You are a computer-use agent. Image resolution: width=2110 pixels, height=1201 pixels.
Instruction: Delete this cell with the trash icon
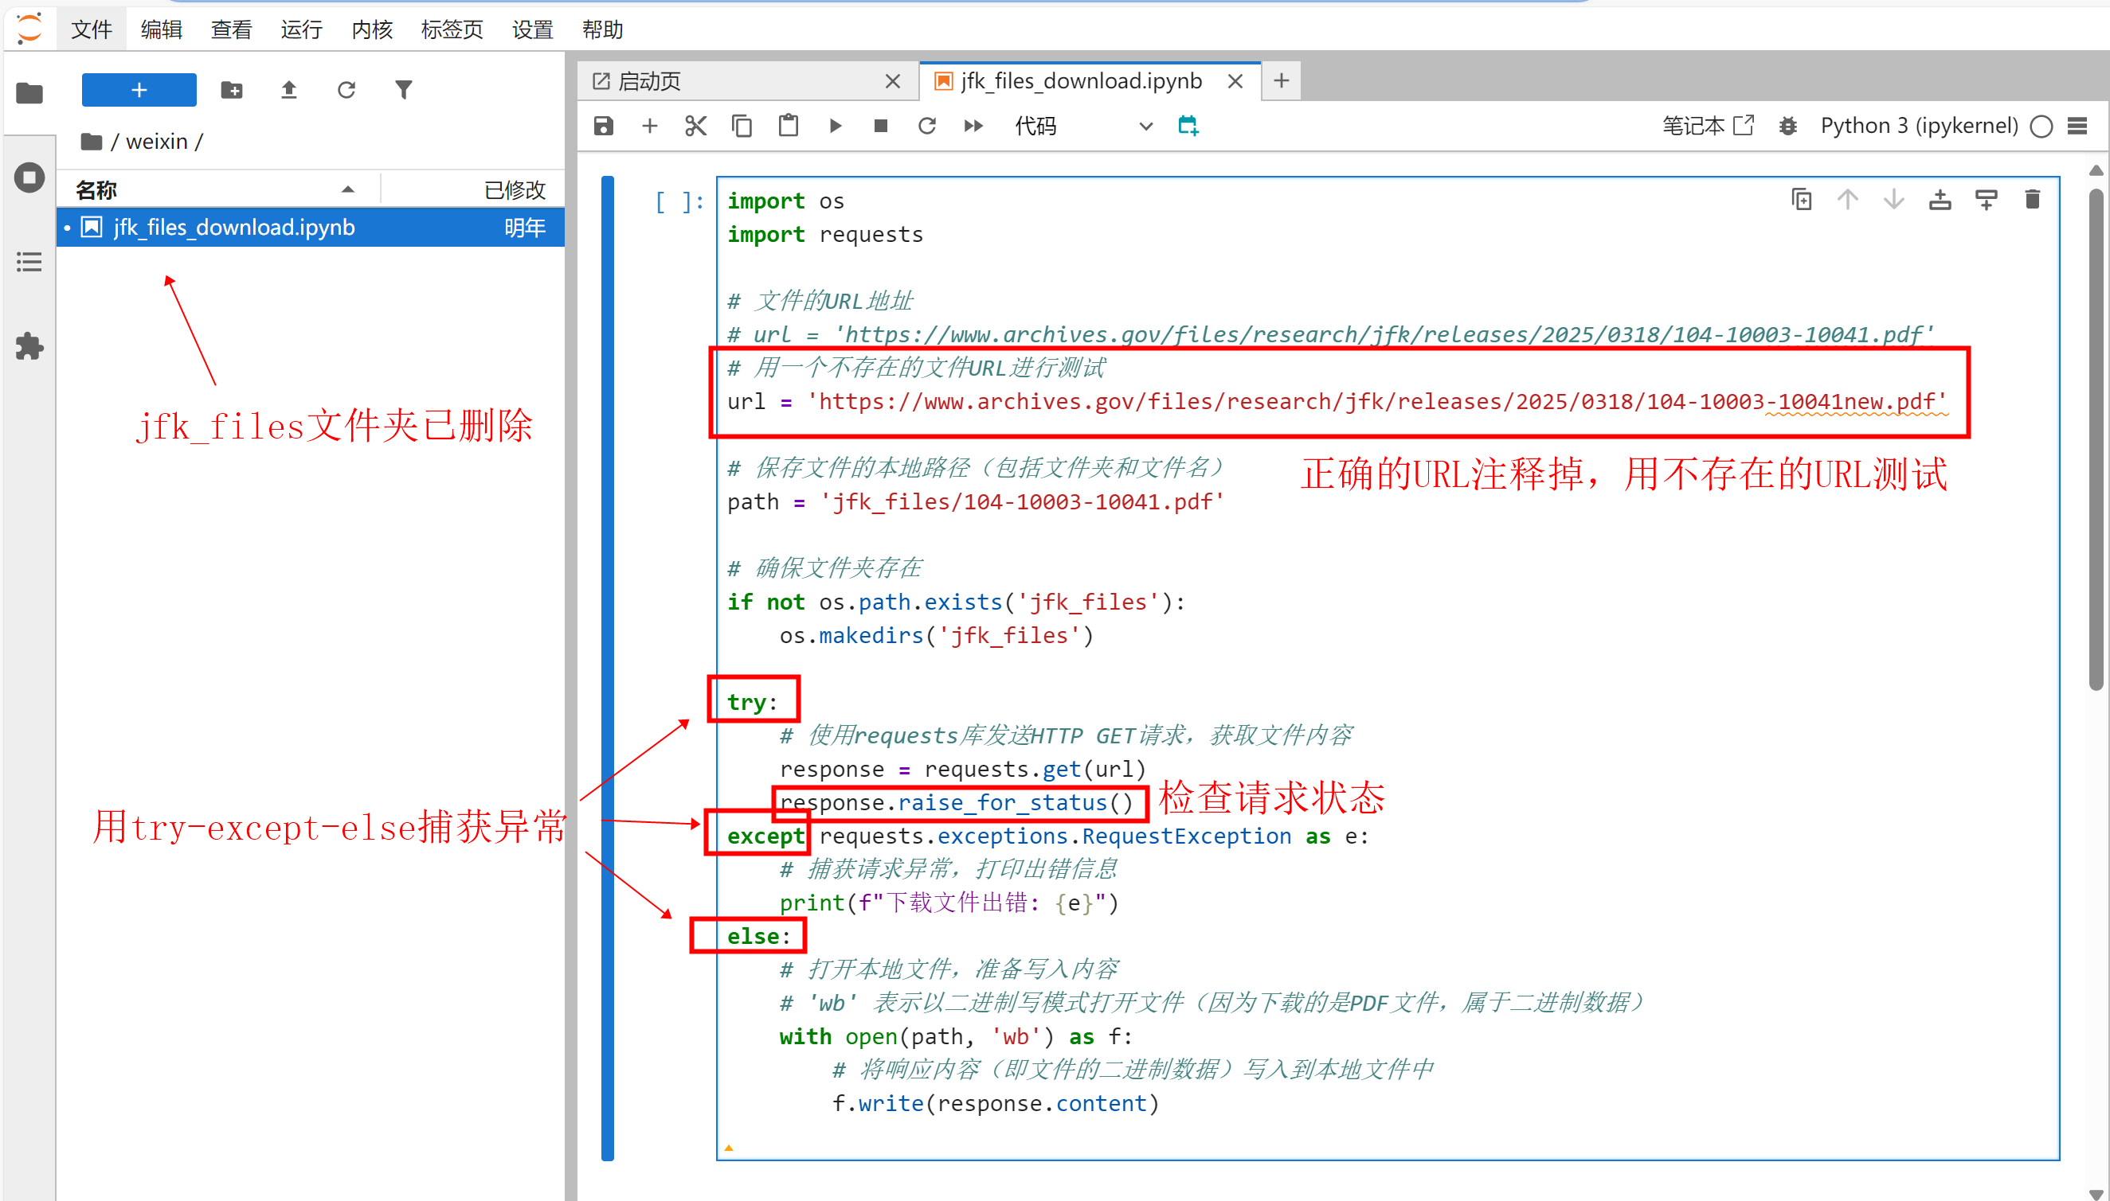[2032, 200]
